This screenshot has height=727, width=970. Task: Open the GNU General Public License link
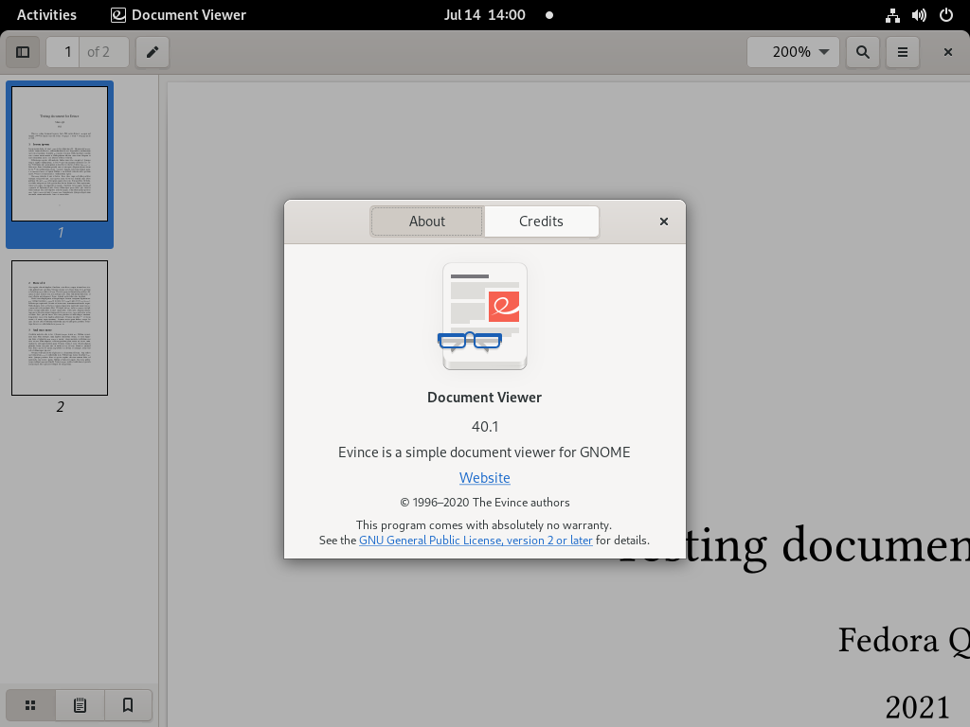[476, 541]
